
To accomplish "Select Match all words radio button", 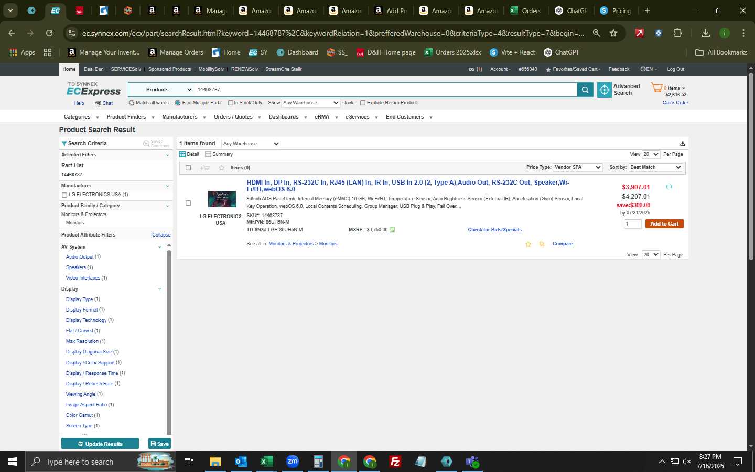I will pyautogui.click(x=132, y=103).
